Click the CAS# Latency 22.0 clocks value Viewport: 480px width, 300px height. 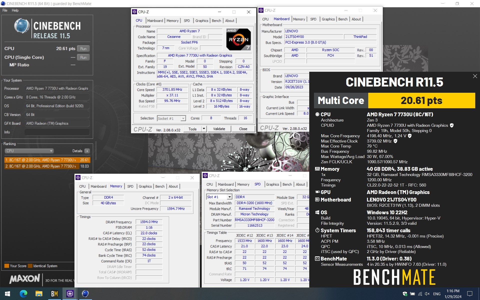click(x=149, y=233)
